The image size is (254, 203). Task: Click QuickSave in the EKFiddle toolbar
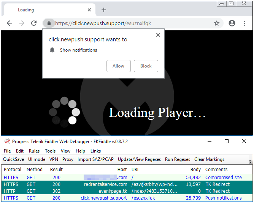13,159
